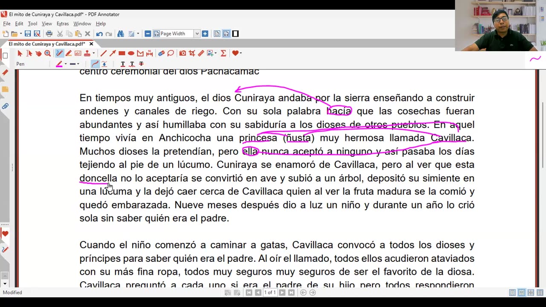Select the Lasso selection tool
Screen dimensions: 546x307
(x=171, y=53)
